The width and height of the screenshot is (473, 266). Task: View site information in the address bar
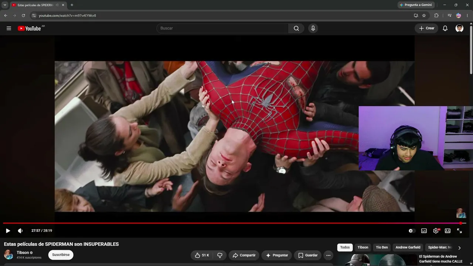(34, 16)
